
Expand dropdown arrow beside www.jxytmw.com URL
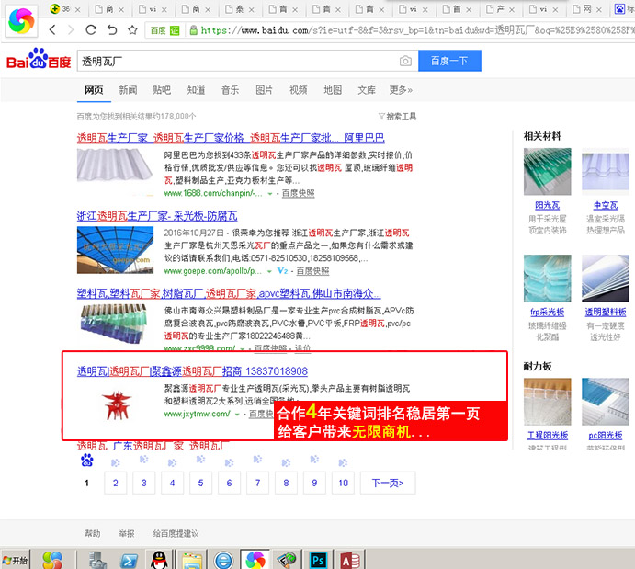(x=237, y=414)
